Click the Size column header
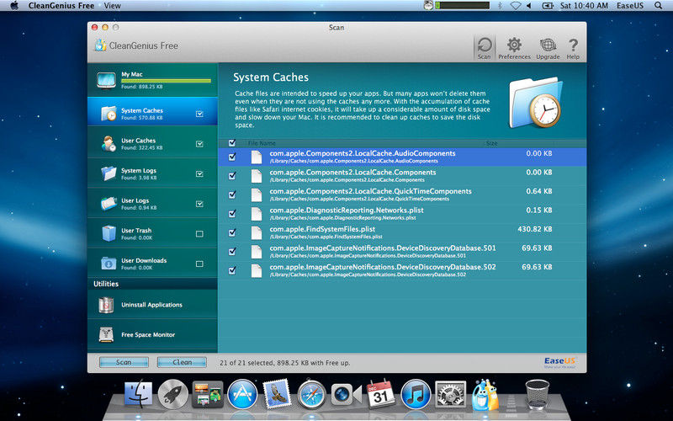This screenshot has width=673, height=421. point(491,143)
